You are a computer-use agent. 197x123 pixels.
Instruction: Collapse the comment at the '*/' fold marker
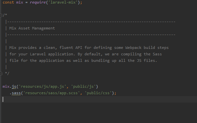1,73
